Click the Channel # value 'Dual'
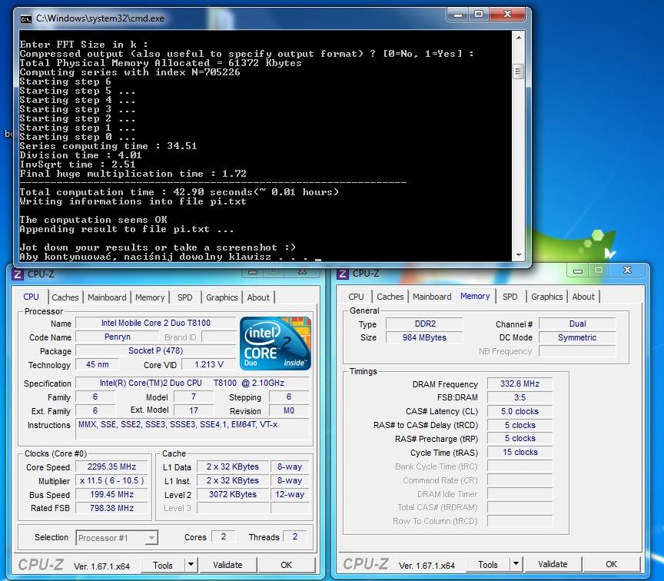Screen dimensions: 664x581 pyautogui.click(x=578, y=324)
